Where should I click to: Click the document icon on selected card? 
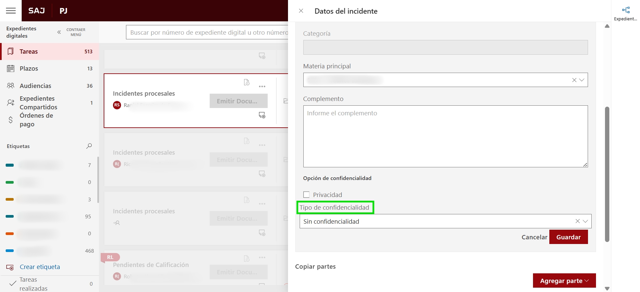[x=247, y=82]
